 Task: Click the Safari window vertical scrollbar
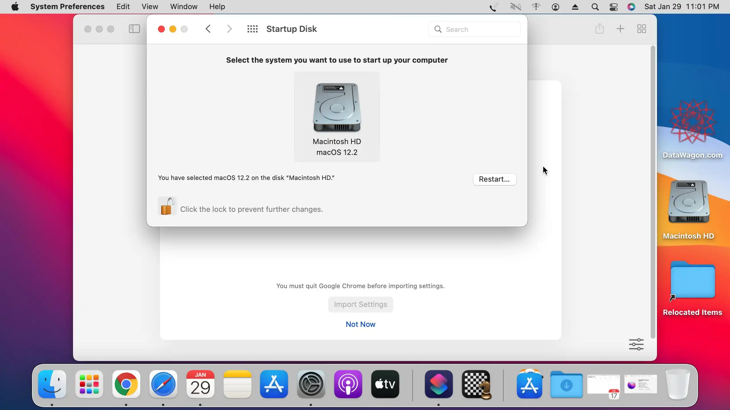pyautogui.click(x=653, y=191)
